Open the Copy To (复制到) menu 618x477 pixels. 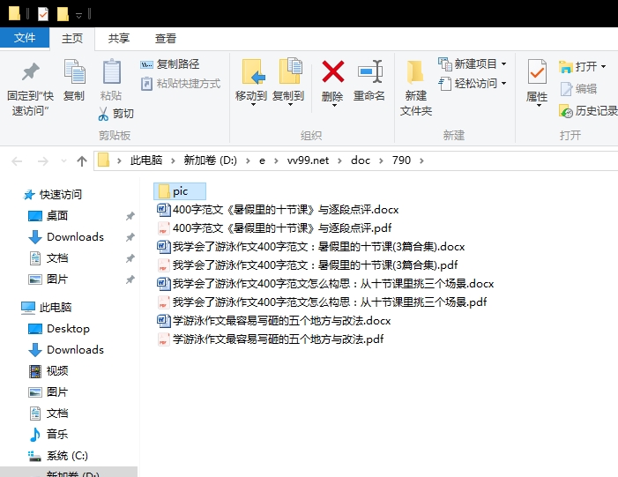pos(289,83)
